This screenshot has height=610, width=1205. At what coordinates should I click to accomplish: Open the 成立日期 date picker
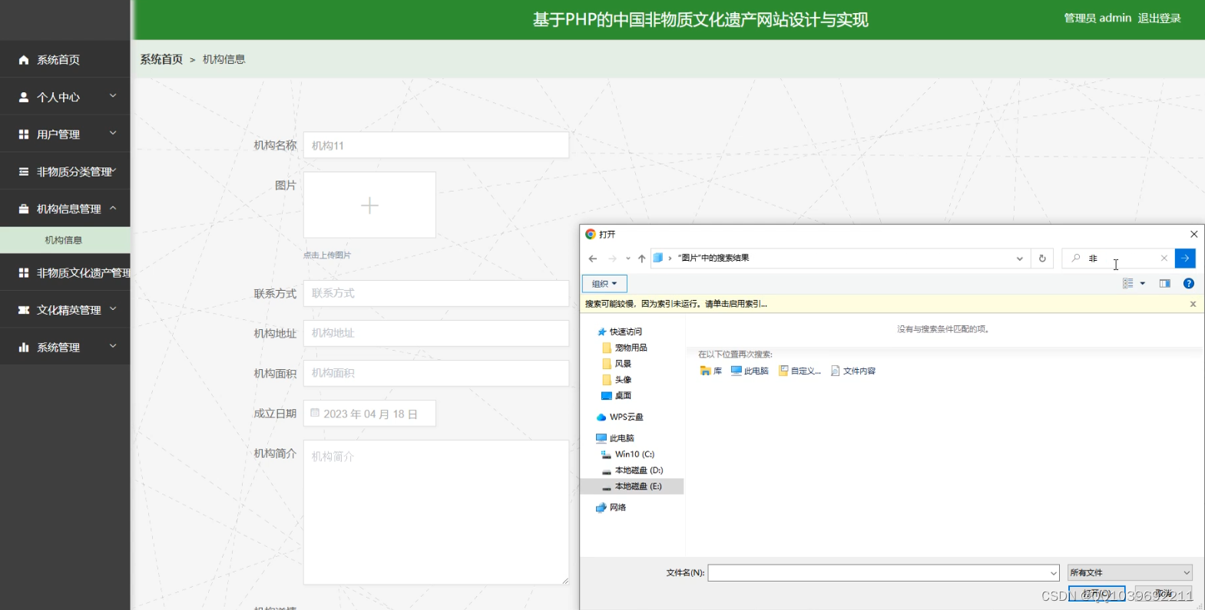369,414
